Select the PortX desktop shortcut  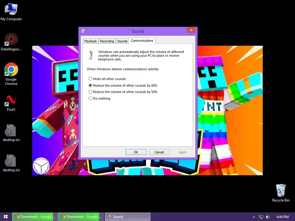tap(11, 103)
